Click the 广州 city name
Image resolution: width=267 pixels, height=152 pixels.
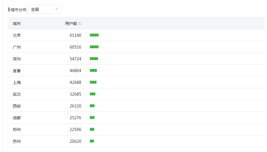pos(17,47)
